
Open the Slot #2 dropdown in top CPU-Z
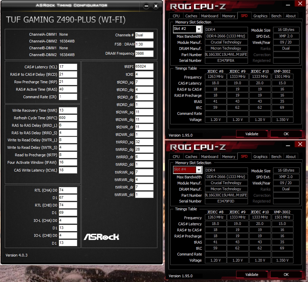tap(199, 29)
